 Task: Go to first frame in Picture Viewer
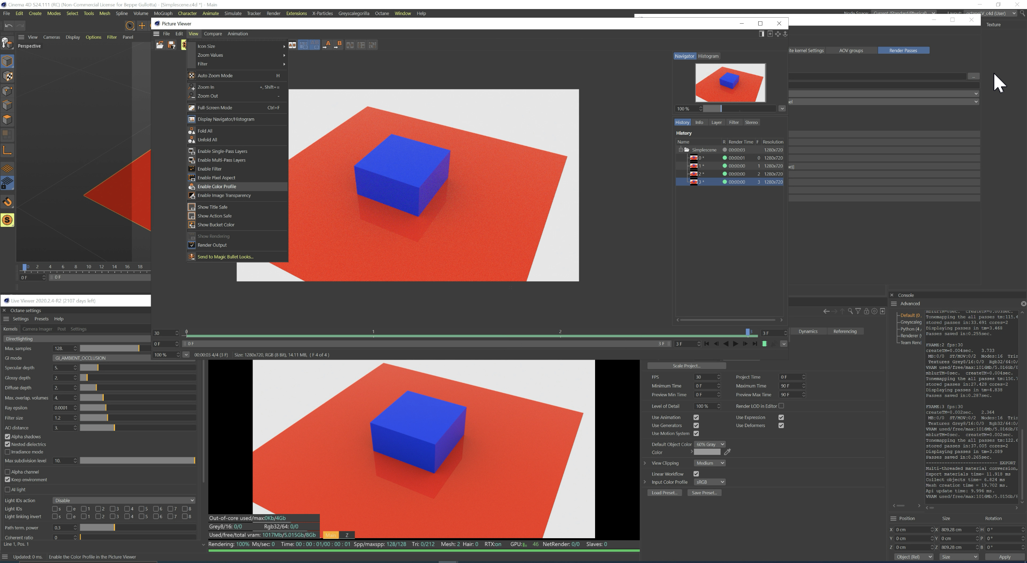(706, 344)
